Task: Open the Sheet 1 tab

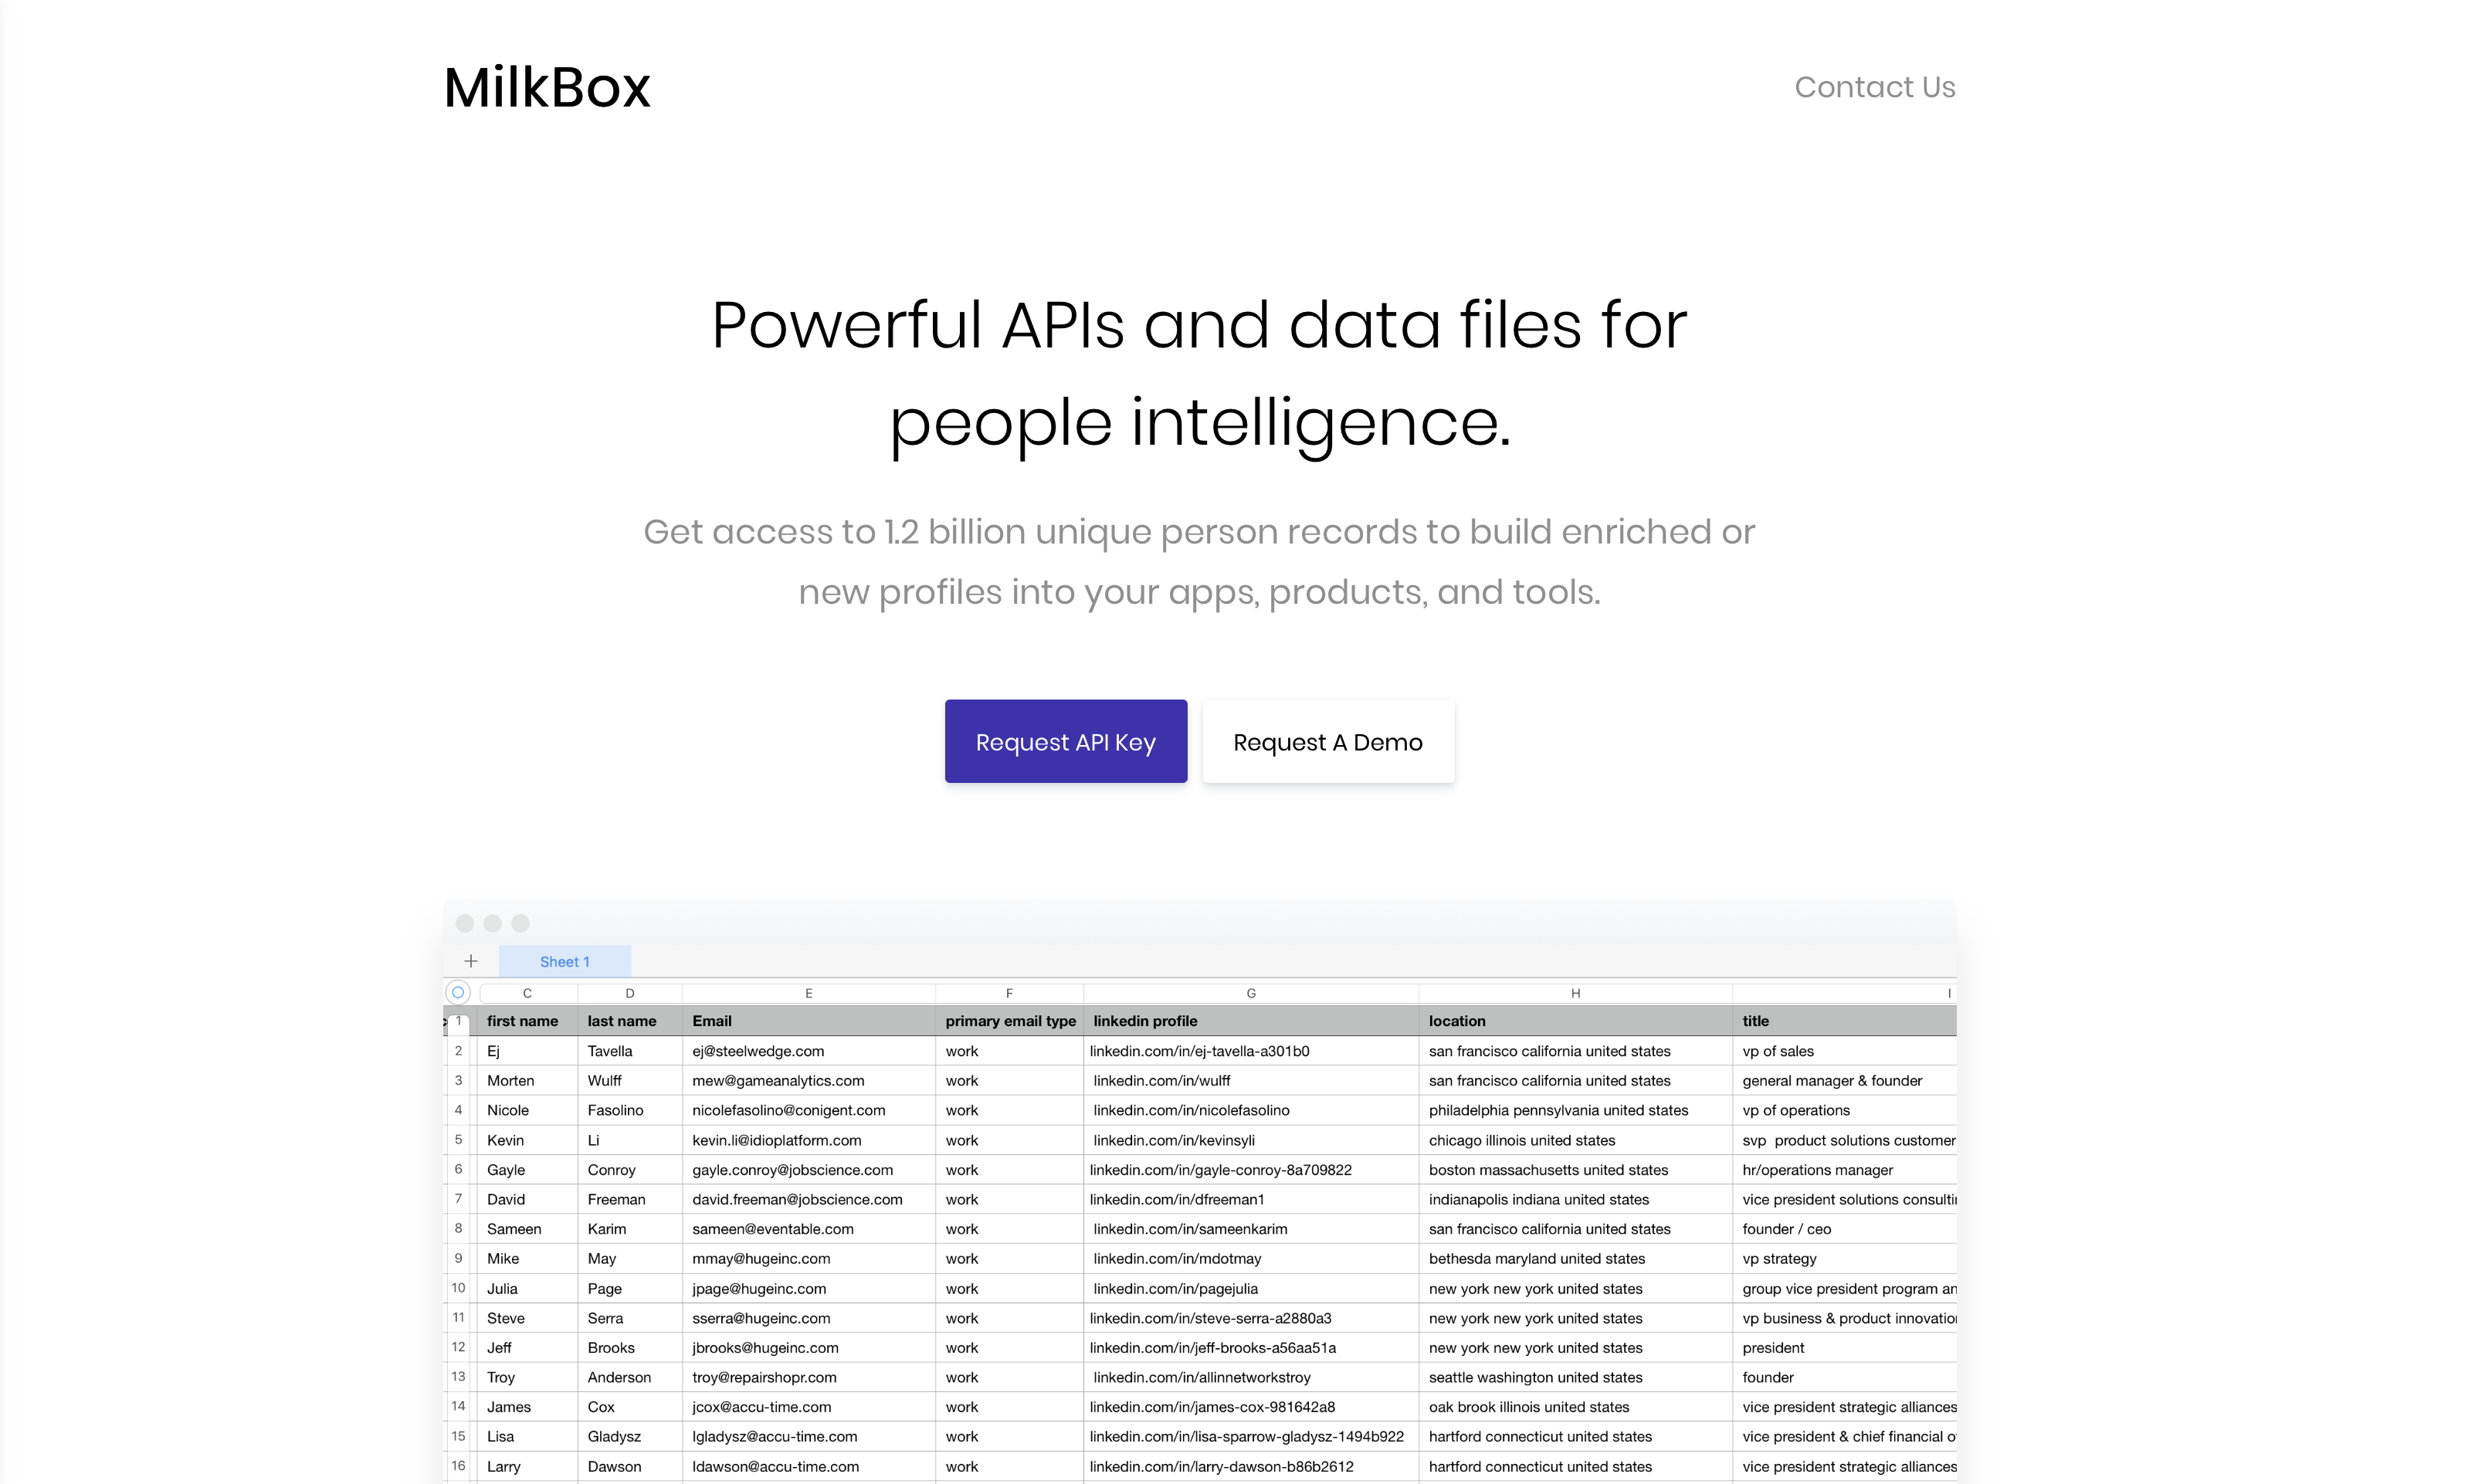Action: coord(565,961)
